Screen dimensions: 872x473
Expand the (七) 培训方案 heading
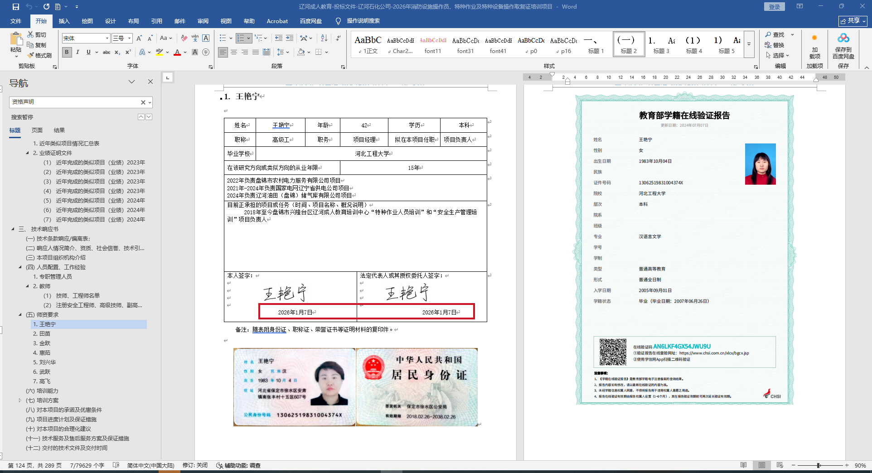[x=20, y=401]
